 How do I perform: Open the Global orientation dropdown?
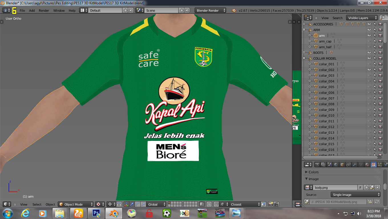156,204
